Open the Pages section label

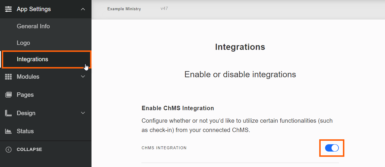coord(25,95)
